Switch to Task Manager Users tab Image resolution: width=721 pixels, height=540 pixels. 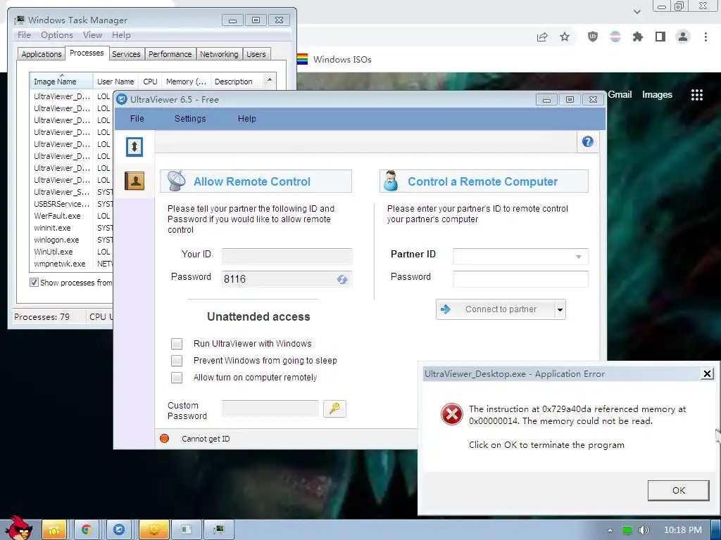256,53
